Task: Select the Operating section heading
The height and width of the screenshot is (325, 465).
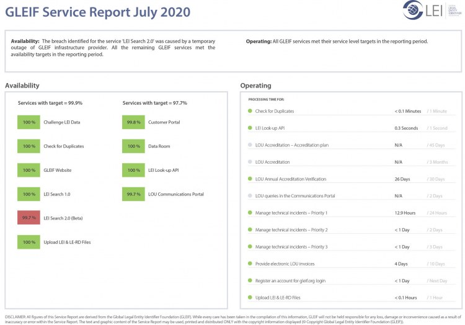Action: 255,86
